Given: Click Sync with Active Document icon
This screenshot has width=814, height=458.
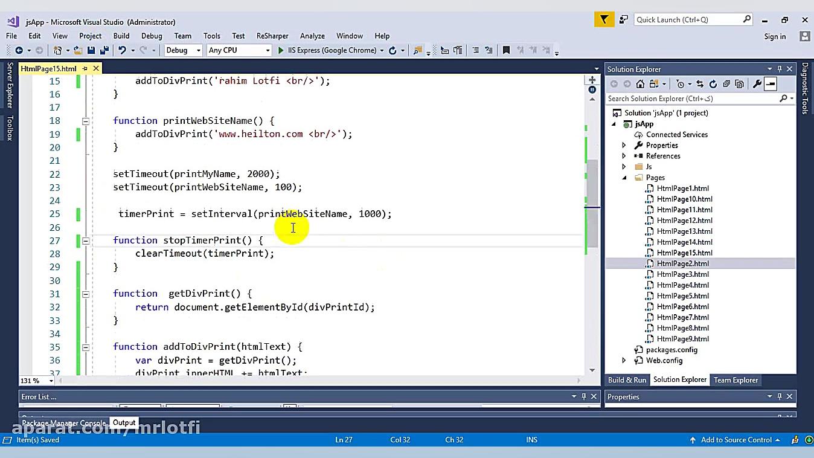Looking at the screenshot, I should pos(700,84).
